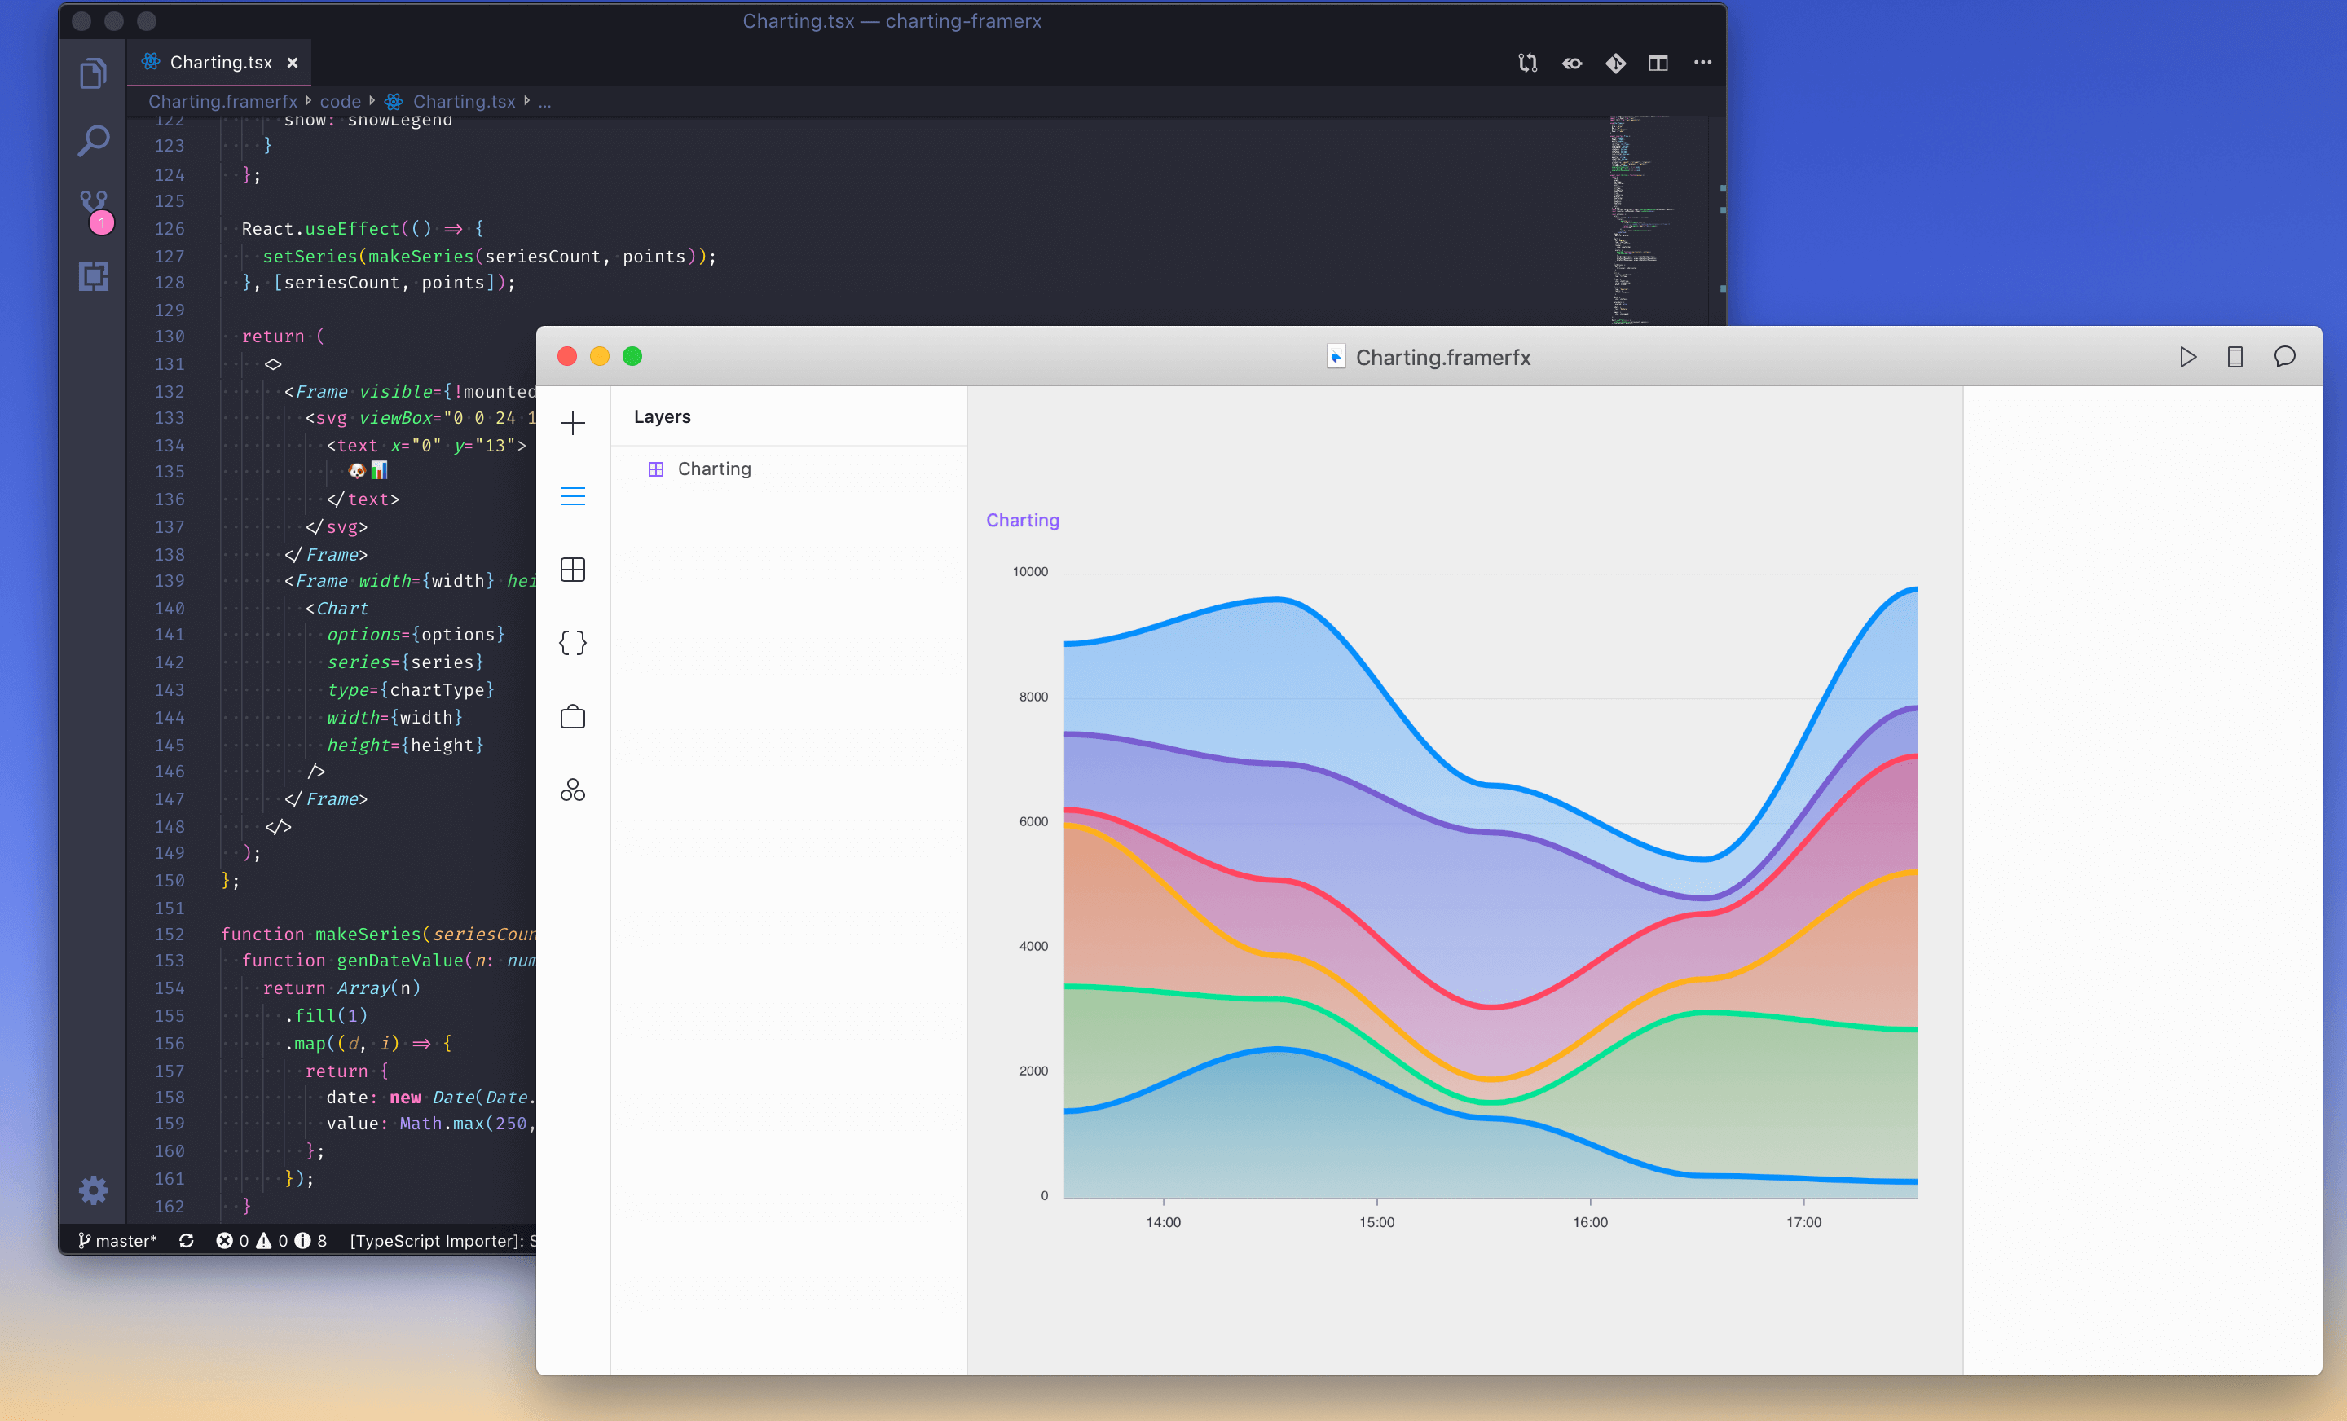Open the Extensions icon in activity bar

(94, 276)
